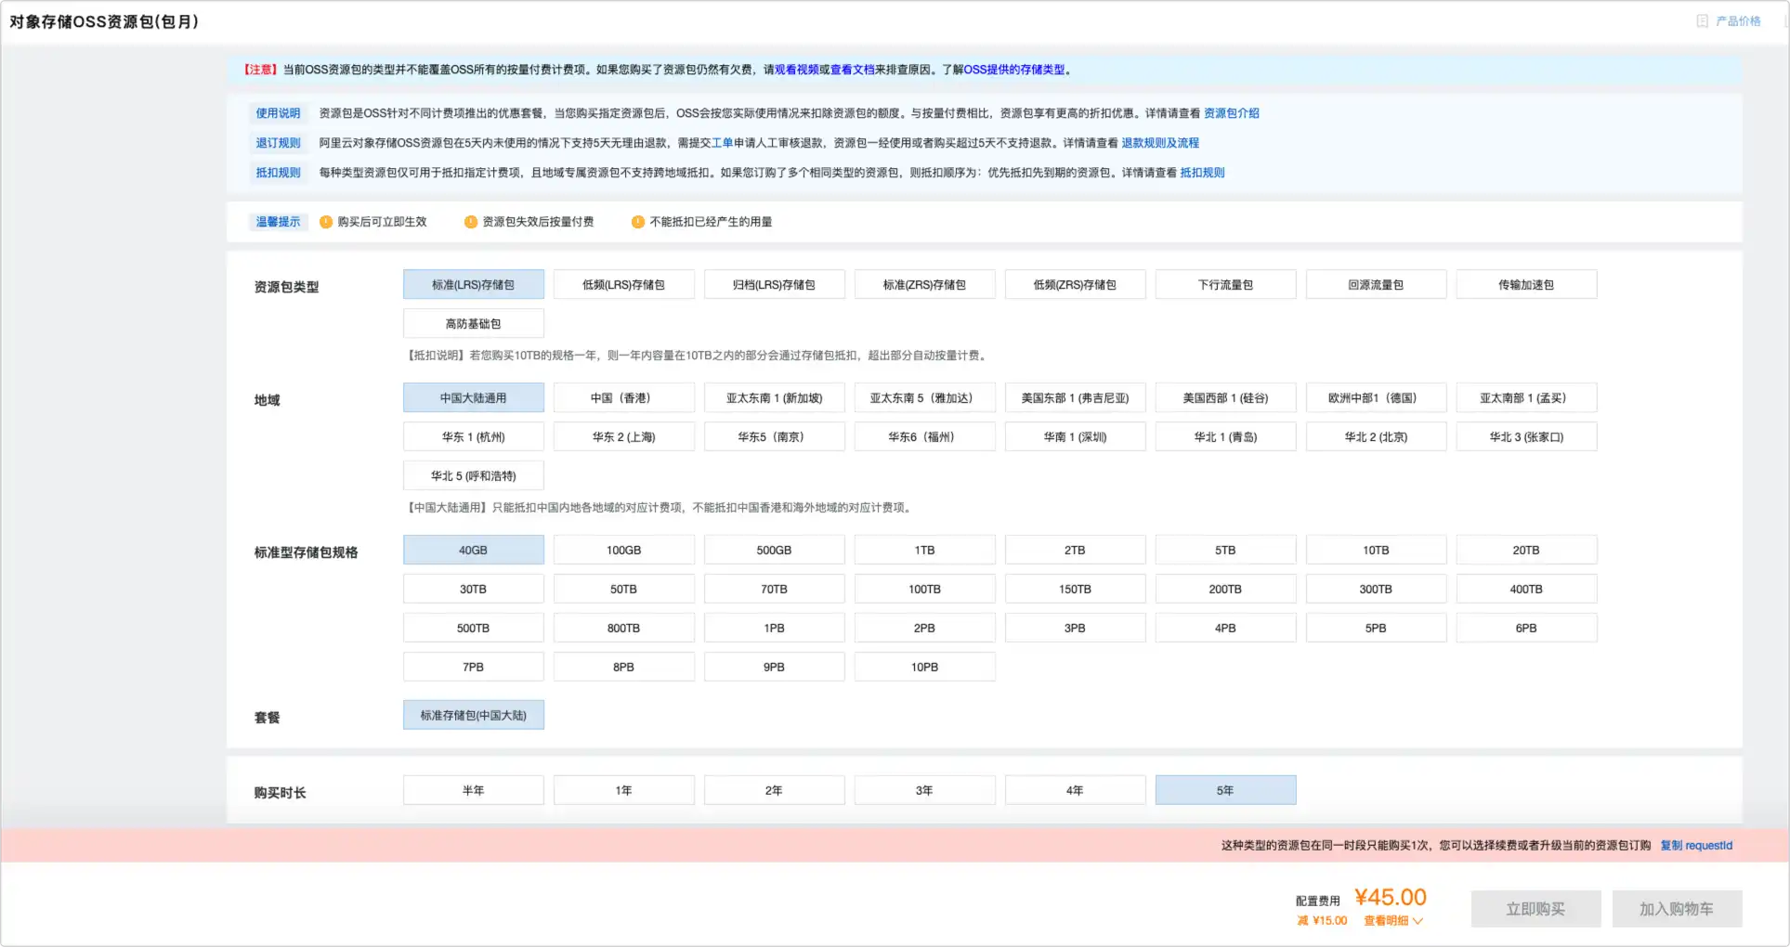Pick the 10TB storage spec
Image resolution: width=1790 pixels, height=947 pixels.
point(1377,551)
